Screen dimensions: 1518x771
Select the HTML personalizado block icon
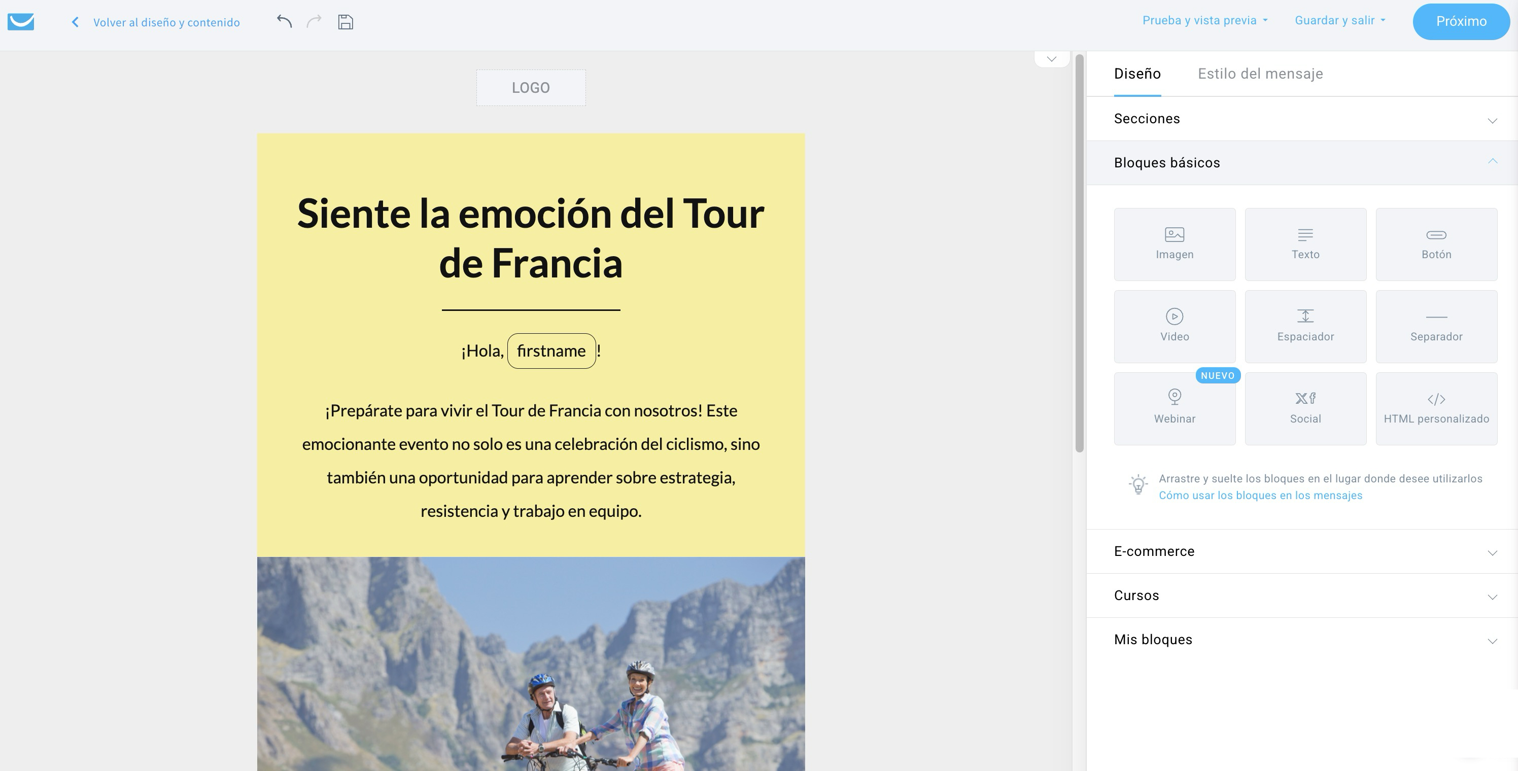click(x=1436, y=408)
